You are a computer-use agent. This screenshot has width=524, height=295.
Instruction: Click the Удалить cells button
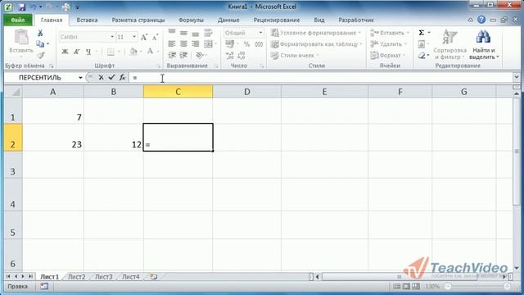pyautogui.click(x=389, y=44)
